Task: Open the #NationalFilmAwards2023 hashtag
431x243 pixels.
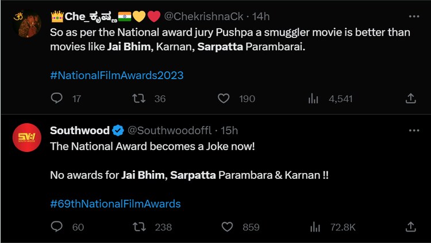Action: click(x=117, y=75)
